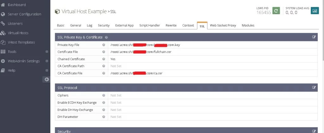This screenshot has width=324, height=133.
Task: Click the fullchain.cer certificate path
Action: click(141, 52)
